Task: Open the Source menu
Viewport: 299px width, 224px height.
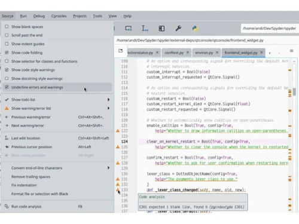Action: click(x=8, y=16)
